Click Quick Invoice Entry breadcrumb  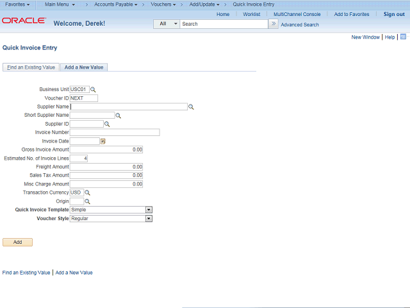pos(254,4)
